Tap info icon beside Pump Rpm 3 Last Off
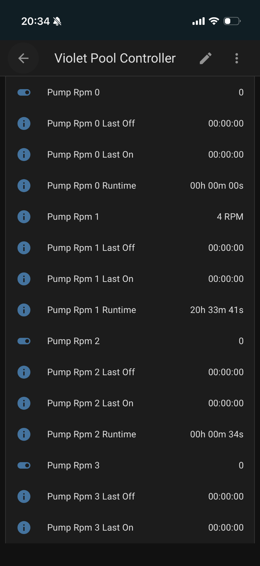 24,496
